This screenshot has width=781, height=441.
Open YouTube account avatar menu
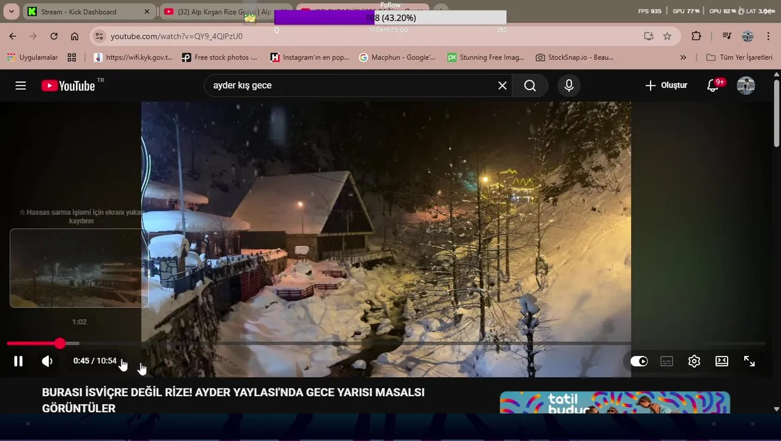[x=746, y=85]
